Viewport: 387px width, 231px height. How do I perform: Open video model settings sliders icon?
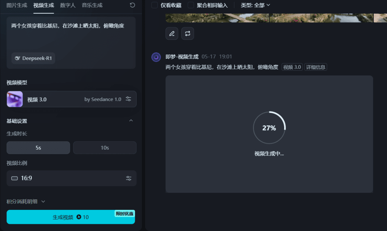[129, 99]
